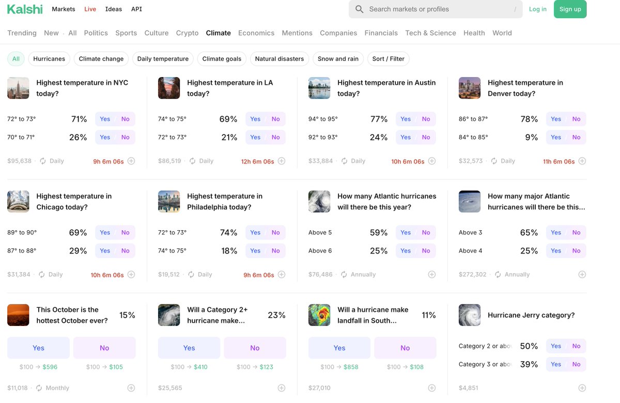
Task: Click the Monthly recurrence icon on the October card
Action: [38, 387]
